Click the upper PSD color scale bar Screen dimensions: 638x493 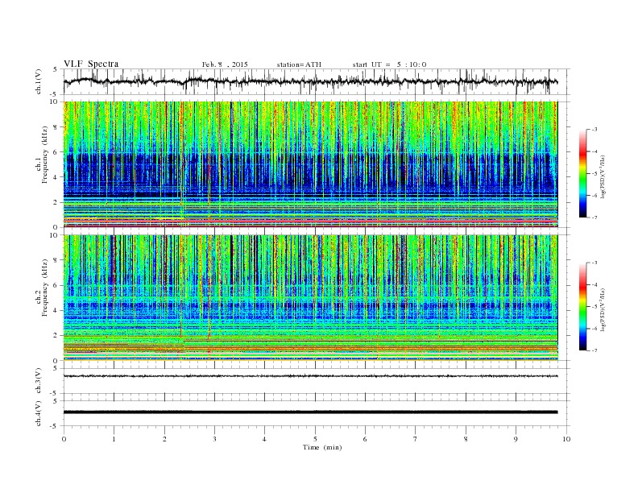(583, 174)
